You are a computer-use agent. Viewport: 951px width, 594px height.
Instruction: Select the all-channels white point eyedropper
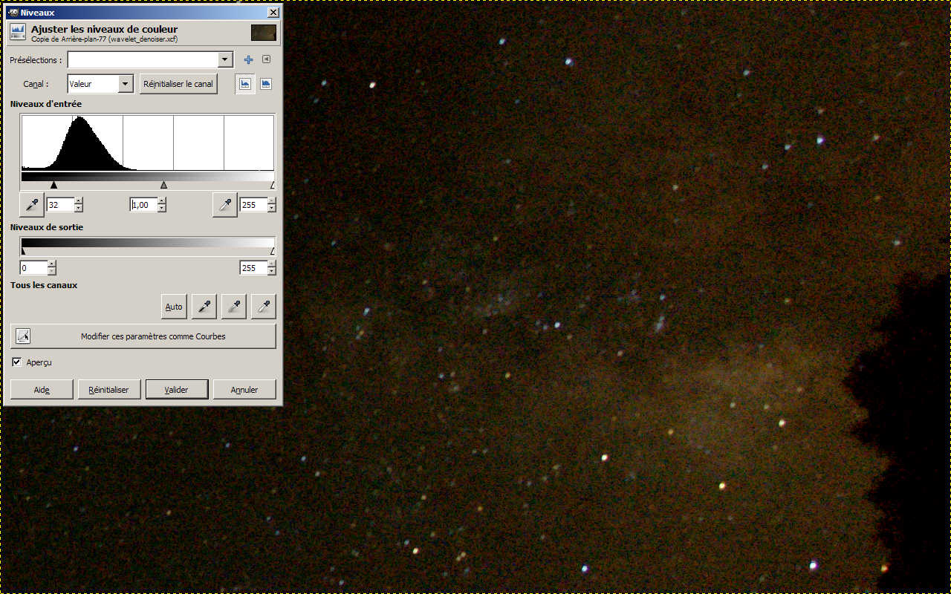click(x=263, y=306)
